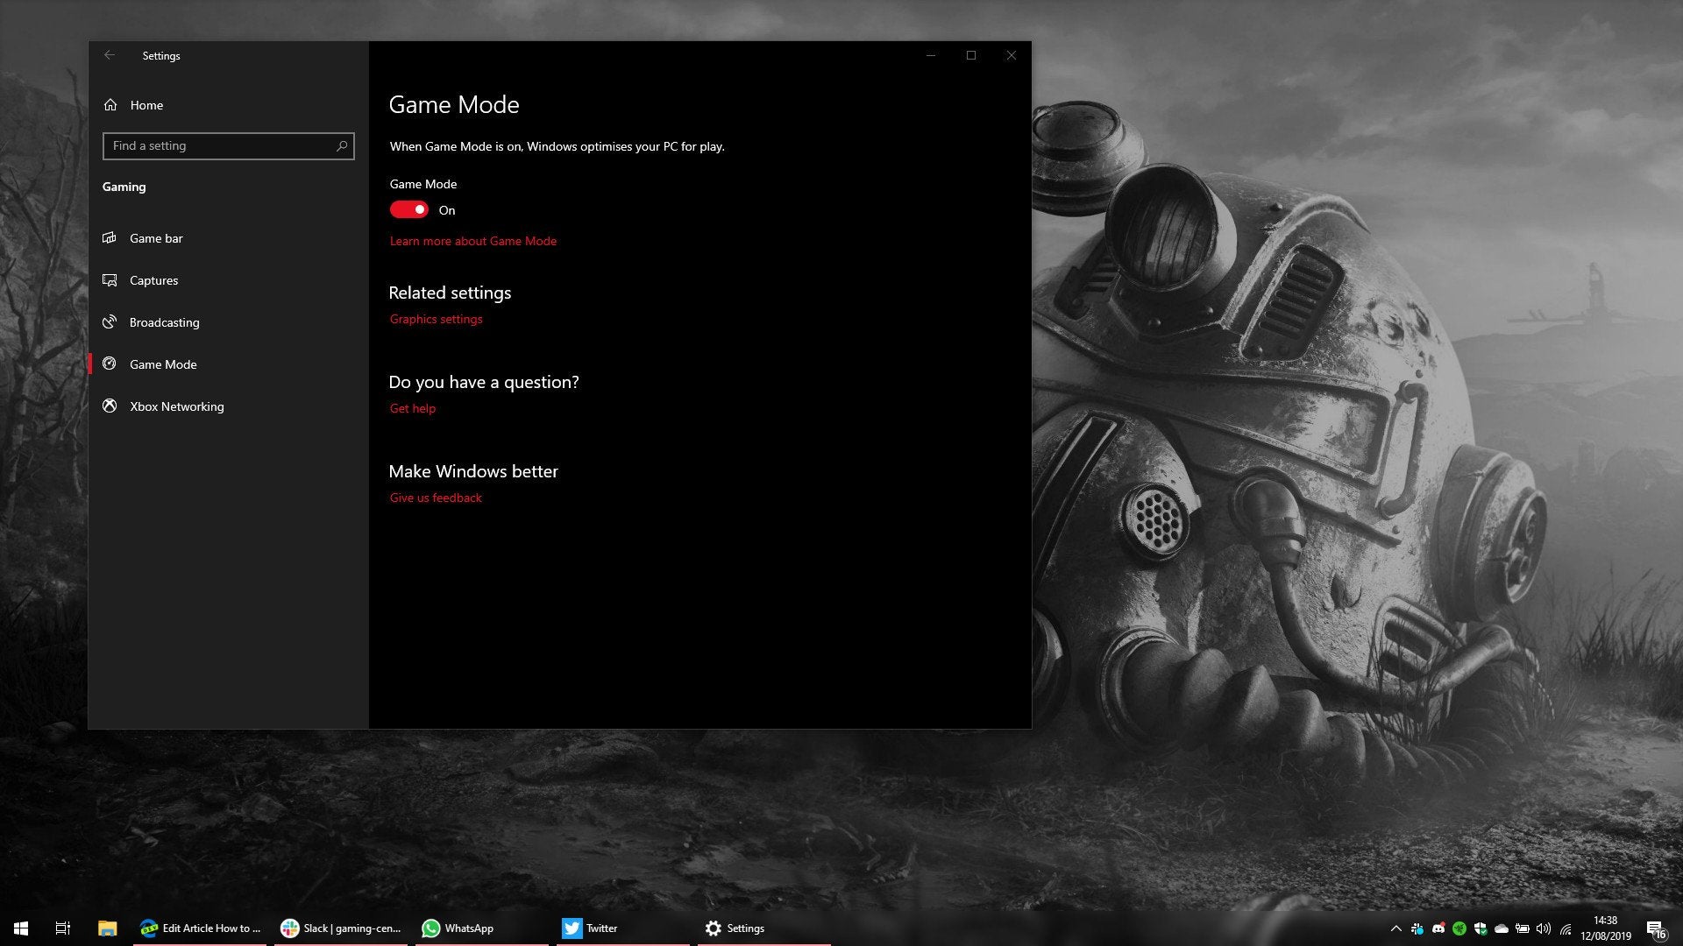Viewport: 1683px width, 946px height.
Task: Click the Find a setting search field
Action: coord(228,145)
